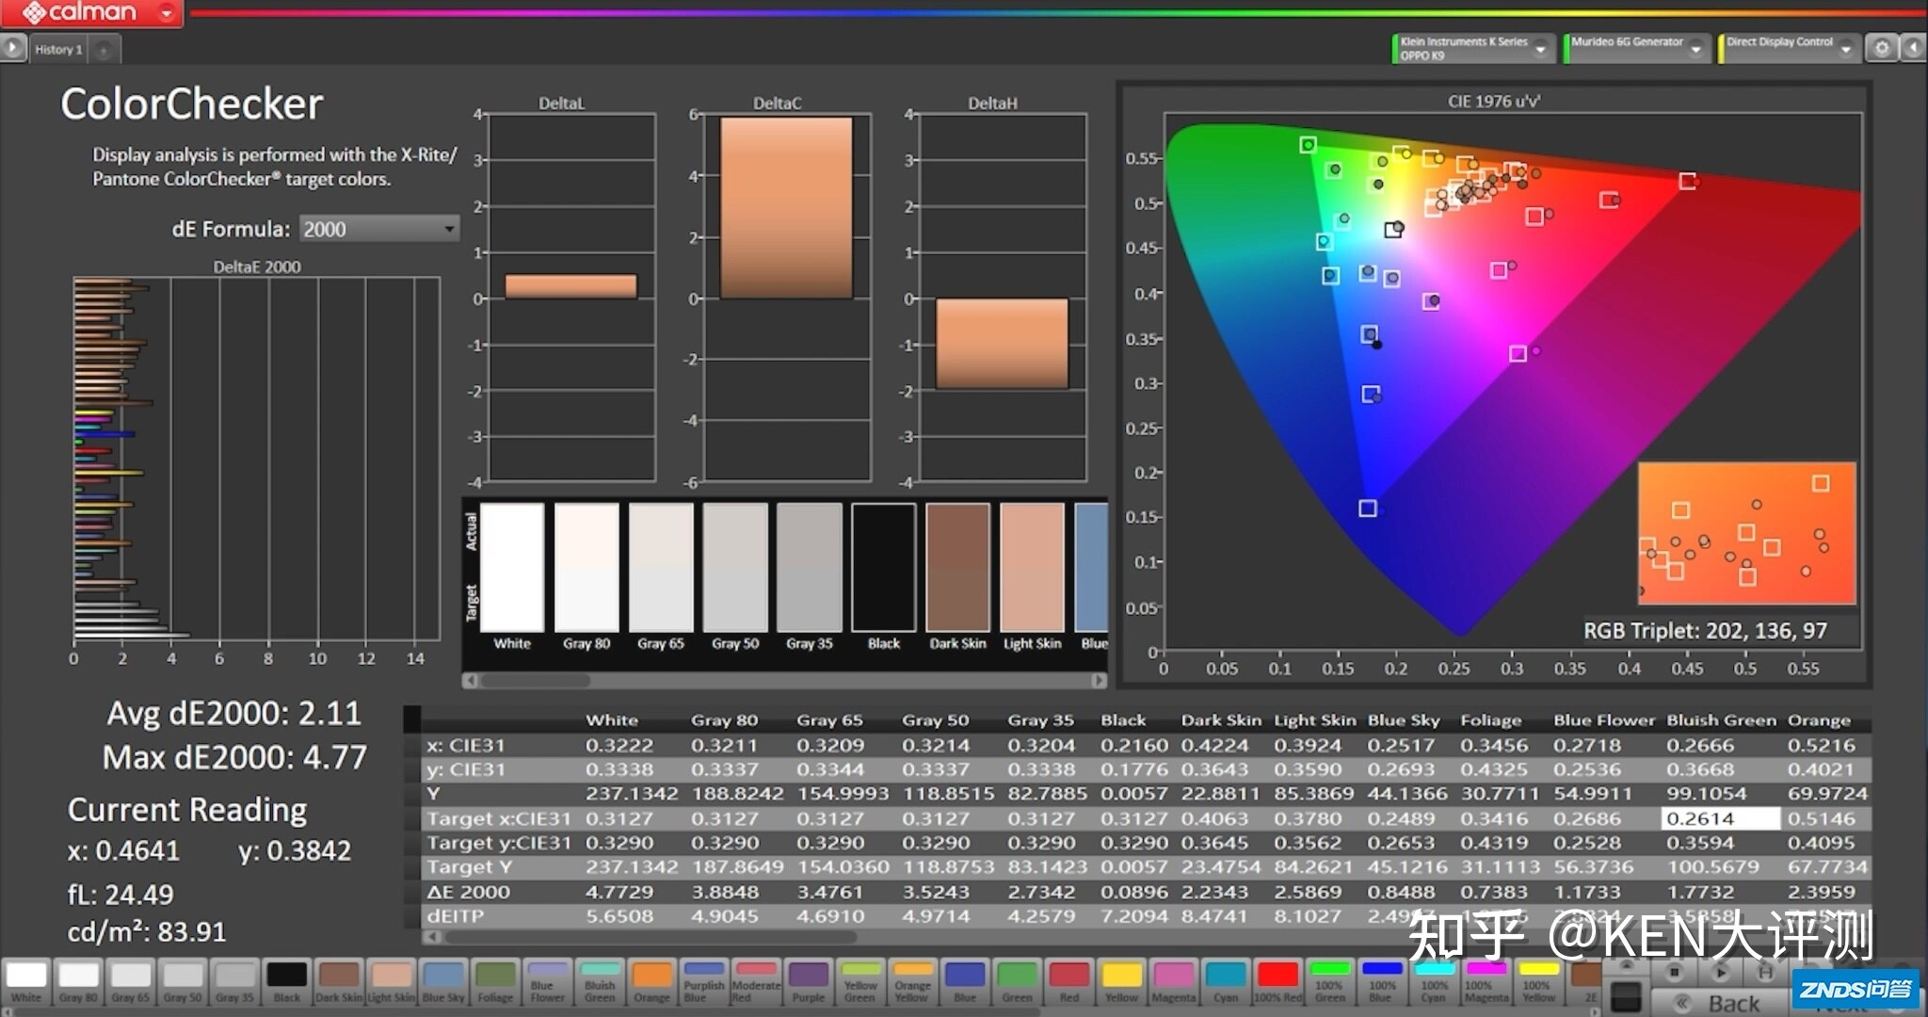Image resolution: width=1928 pixels, height=1017 pixels.
Task: Choose Magenta patch in bottom strip
Action: click(1173, 982)
